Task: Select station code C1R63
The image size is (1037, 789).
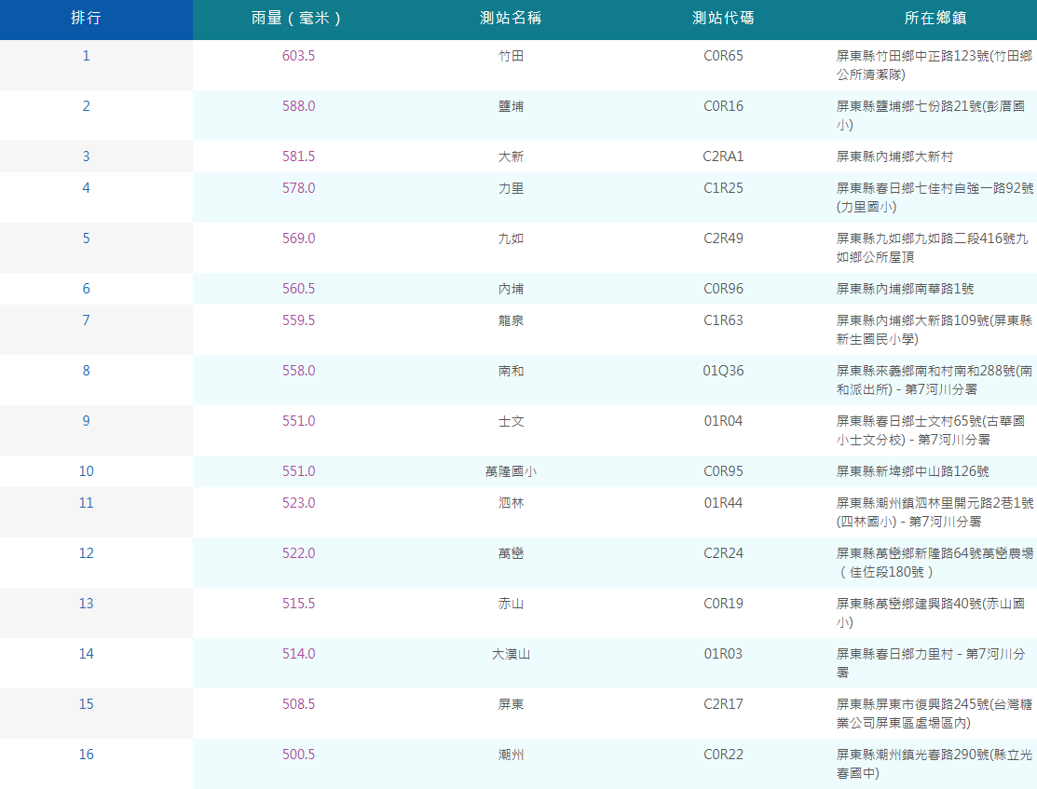Action: 723,320
